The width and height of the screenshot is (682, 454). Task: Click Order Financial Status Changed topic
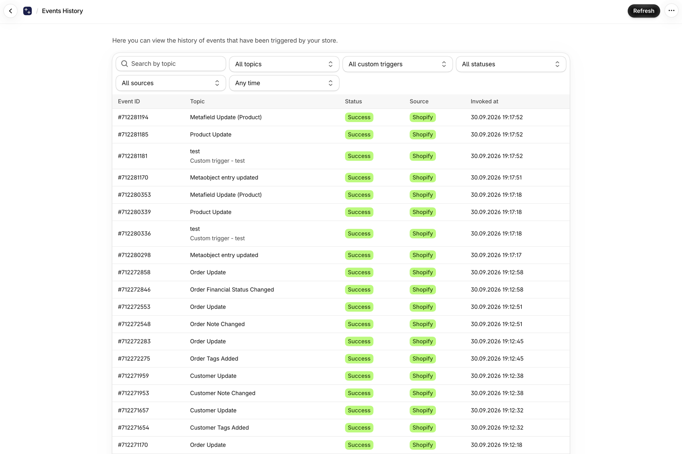232,289
